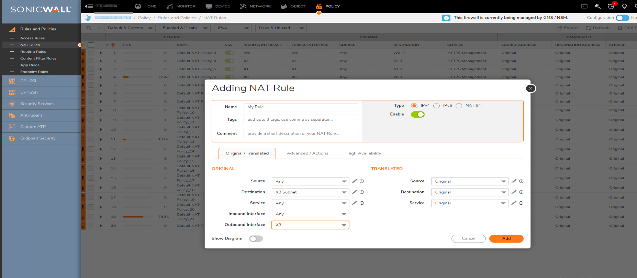Viewport: 637px width, 278px height.
Task: Show info for translated Service field
Action: coord(521,203)
